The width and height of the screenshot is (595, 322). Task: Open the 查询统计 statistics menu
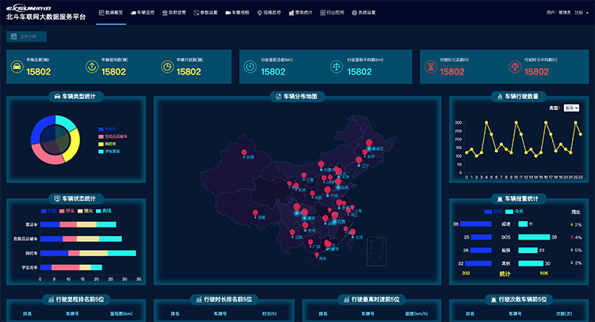click(x=301, y=13)
